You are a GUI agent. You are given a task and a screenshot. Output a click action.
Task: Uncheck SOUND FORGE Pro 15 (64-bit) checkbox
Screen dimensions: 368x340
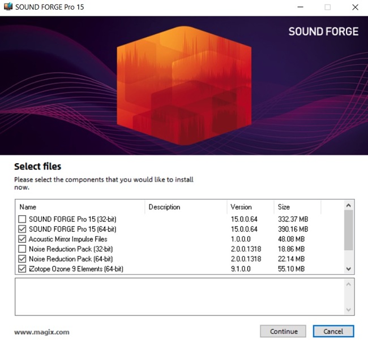coord(22,229)
